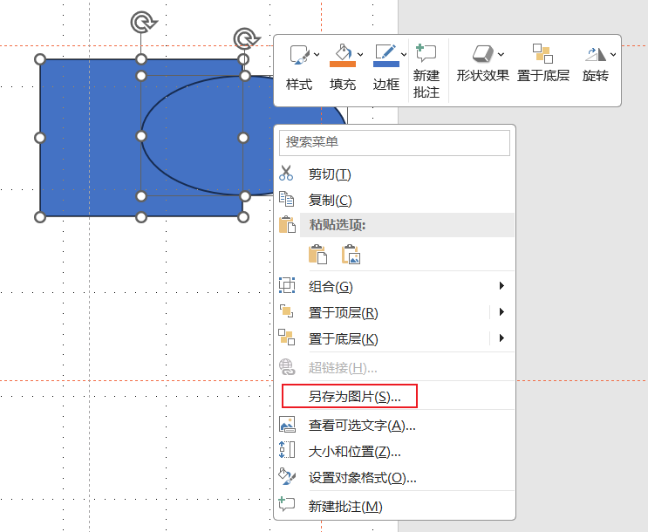Screen dimensions: 648x532
Task: Click the new comment icon beside 新建批注(M)
Action: (x=286, y=504)
